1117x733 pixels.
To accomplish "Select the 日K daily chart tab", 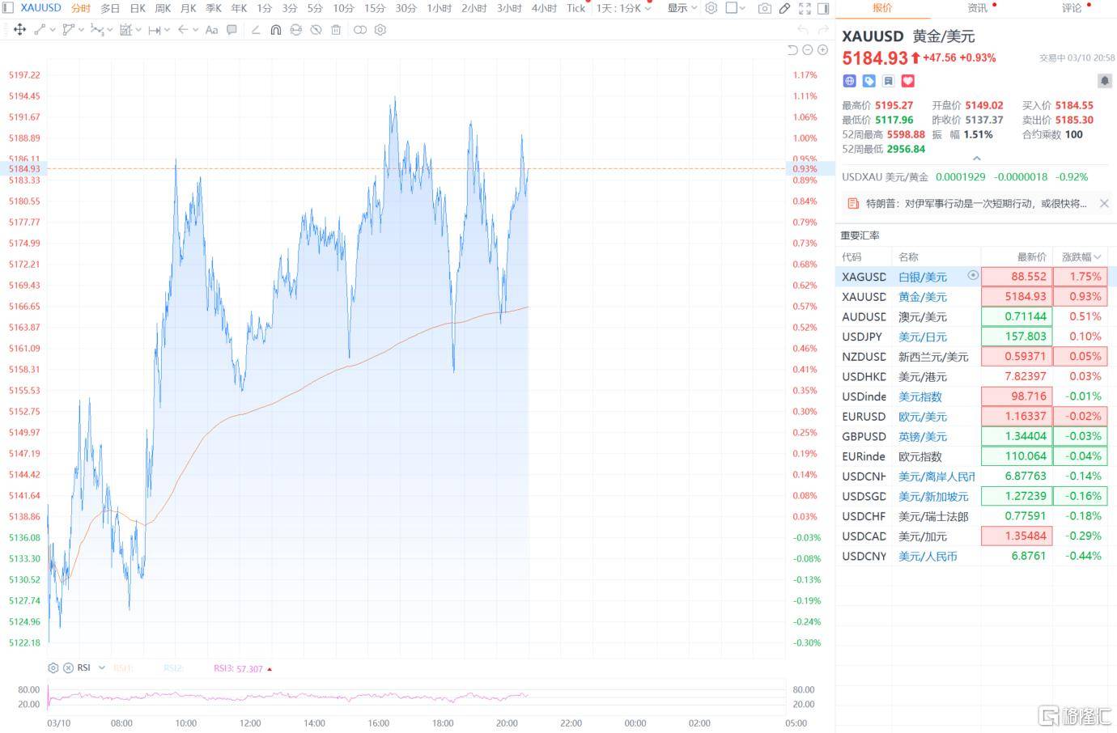I will (138, 8).
